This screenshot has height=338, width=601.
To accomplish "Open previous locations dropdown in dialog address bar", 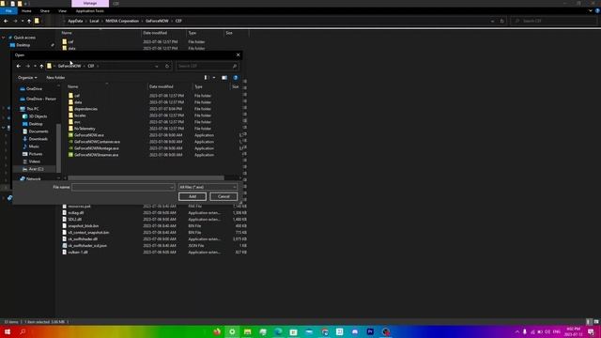I will [x=157, y=66].
